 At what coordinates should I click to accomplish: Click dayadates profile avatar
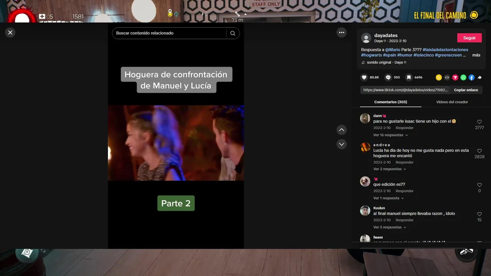[366, 38]
